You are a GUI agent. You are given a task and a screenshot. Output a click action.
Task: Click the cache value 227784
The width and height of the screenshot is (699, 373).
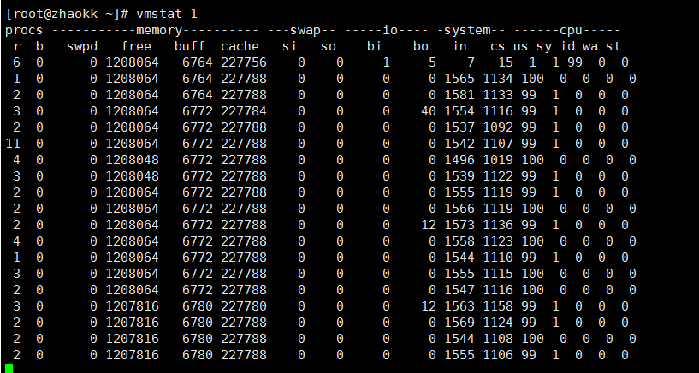[244, 111]
